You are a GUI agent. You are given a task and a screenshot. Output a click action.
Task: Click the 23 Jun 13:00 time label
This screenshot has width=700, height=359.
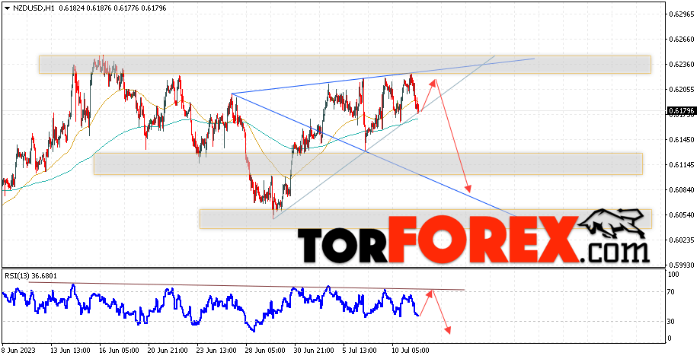[215, 351]
